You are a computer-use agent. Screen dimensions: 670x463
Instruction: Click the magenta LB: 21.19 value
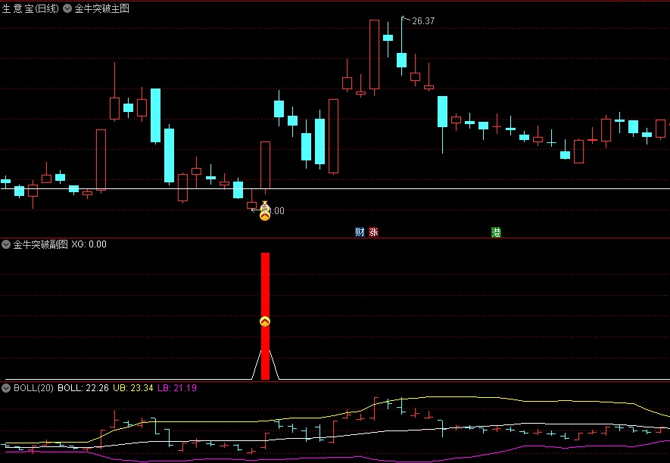(177, 388)
